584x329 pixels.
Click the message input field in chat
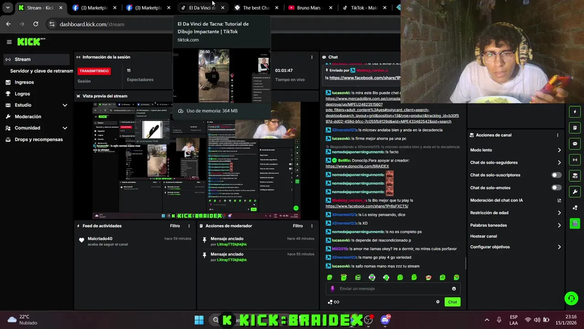point(392,289)
